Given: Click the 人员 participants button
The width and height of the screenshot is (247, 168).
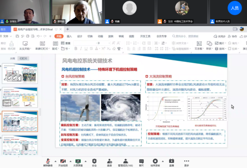Looking at the screenshot, I should pyautogui.click(x=235, y=8).
